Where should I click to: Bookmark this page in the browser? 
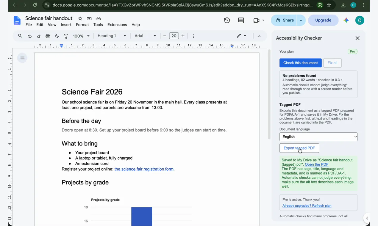(x=329, y=5)
